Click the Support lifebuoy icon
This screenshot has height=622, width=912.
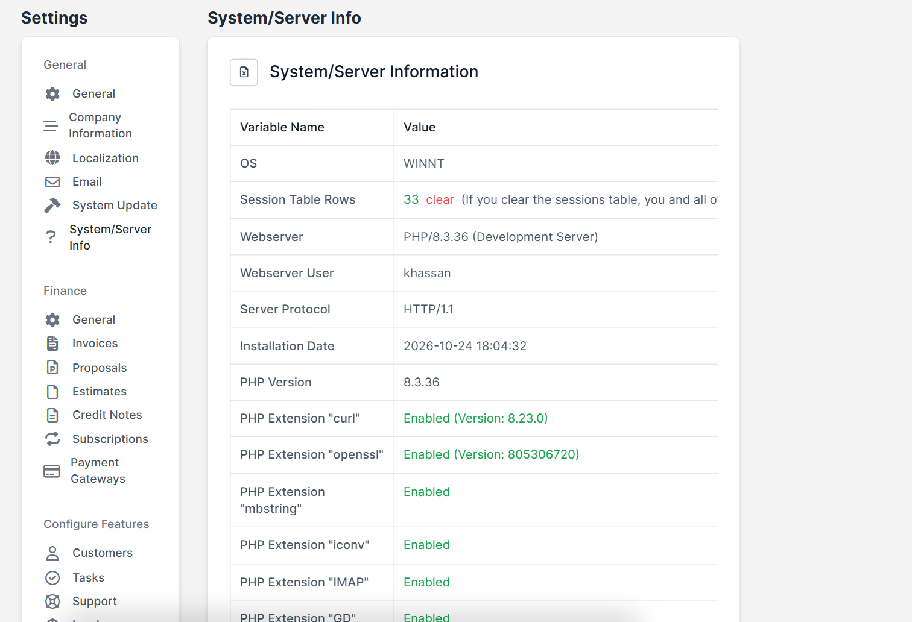(x=52, y=602)
